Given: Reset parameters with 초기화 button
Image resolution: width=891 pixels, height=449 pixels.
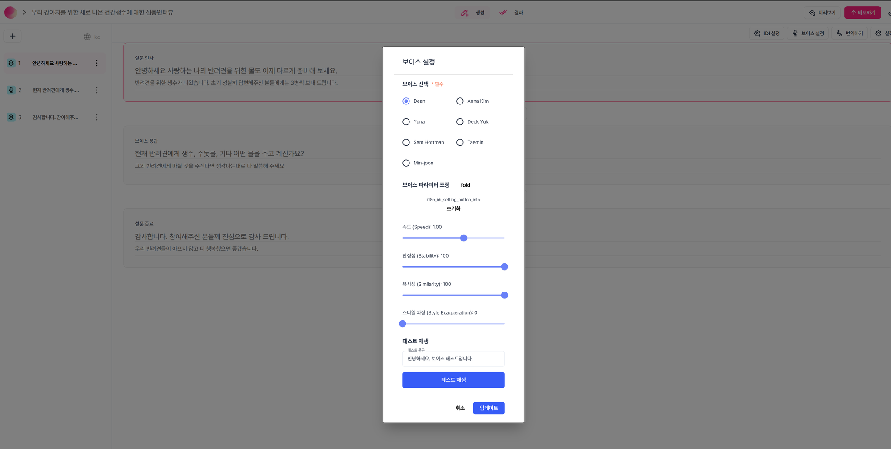Looking at the screenshot, I should [x=453, y=208].
